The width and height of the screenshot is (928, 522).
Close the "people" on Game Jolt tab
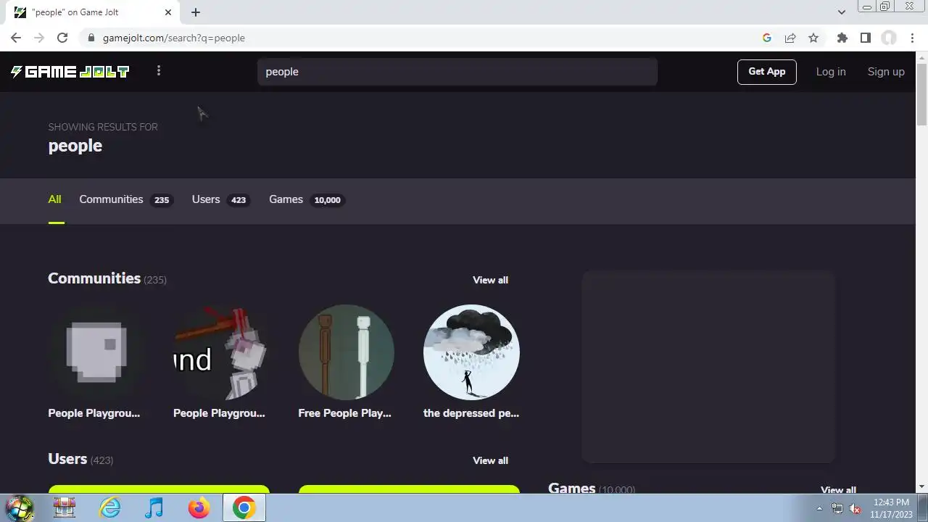[168, 12]
